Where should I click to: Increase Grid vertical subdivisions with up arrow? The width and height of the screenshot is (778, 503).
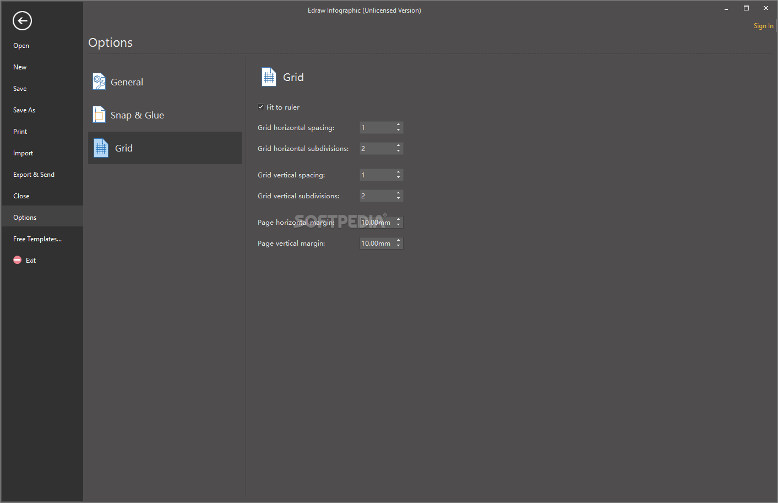[x=398, y=193]
